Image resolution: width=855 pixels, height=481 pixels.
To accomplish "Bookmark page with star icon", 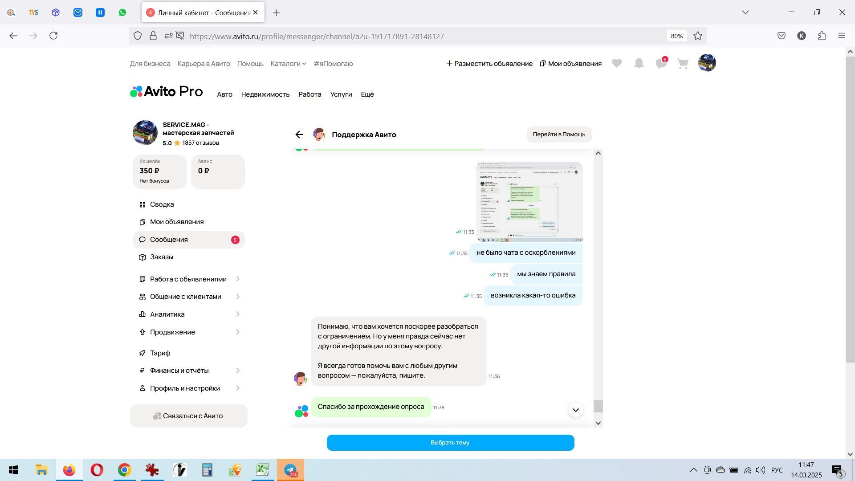I will pos(698,36).
